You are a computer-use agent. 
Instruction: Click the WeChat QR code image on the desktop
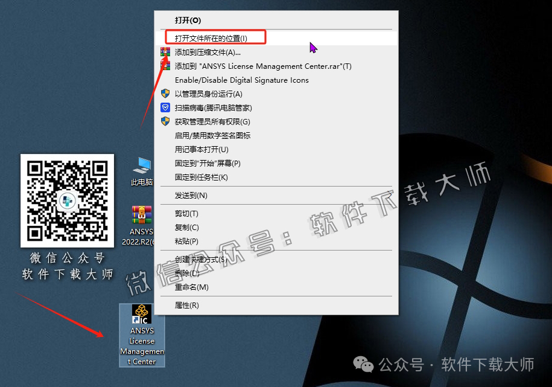pyautogui.click(x=66, y=200)
